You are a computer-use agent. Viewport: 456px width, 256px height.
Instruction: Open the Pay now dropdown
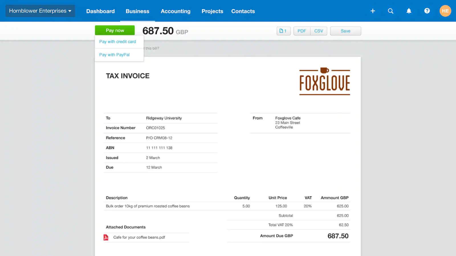[115, 30]
